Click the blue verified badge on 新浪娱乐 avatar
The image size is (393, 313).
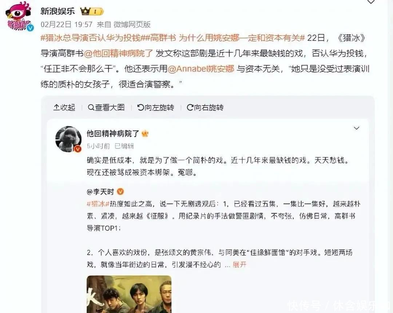(x=30, y=28)
